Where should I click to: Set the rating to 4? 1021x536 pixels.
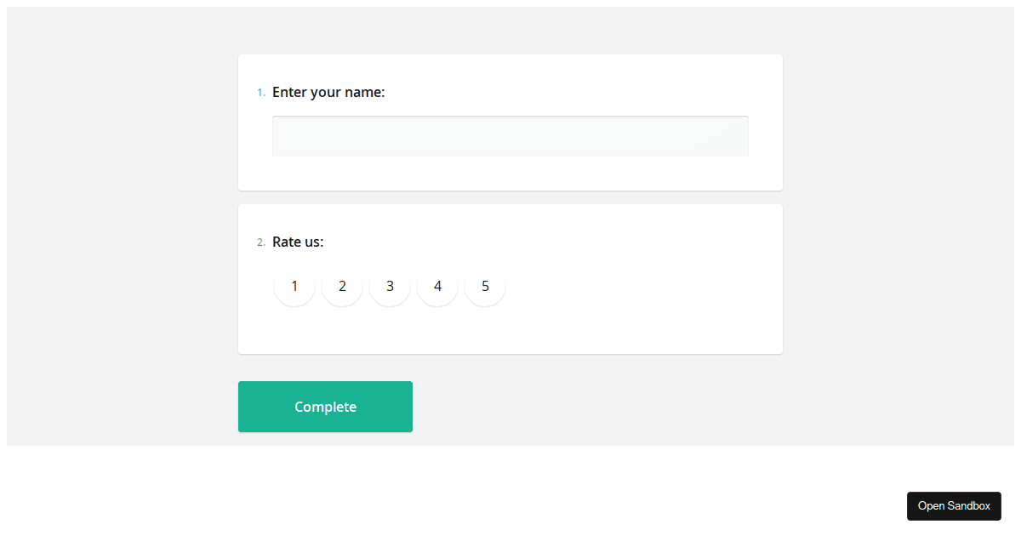pos(437,286)
